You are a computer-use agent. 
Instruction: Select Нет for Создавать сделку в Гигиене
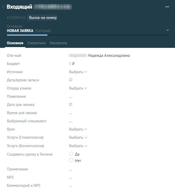click(71, 160)
